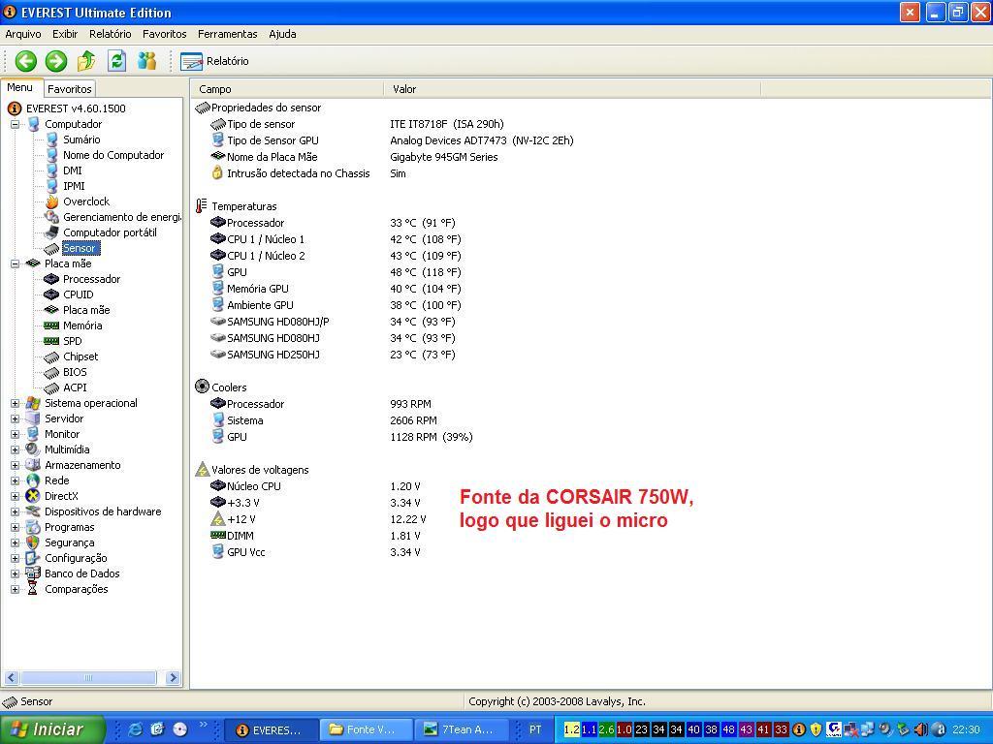
Task: Click the Iniciar start button
Action: click(46, 729)
